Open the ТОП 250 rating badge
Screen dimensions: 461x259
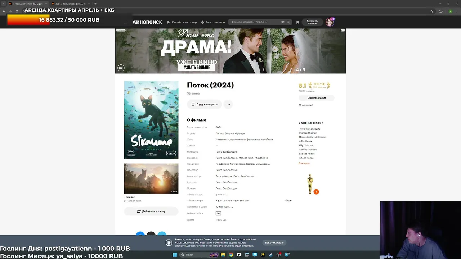319,86
